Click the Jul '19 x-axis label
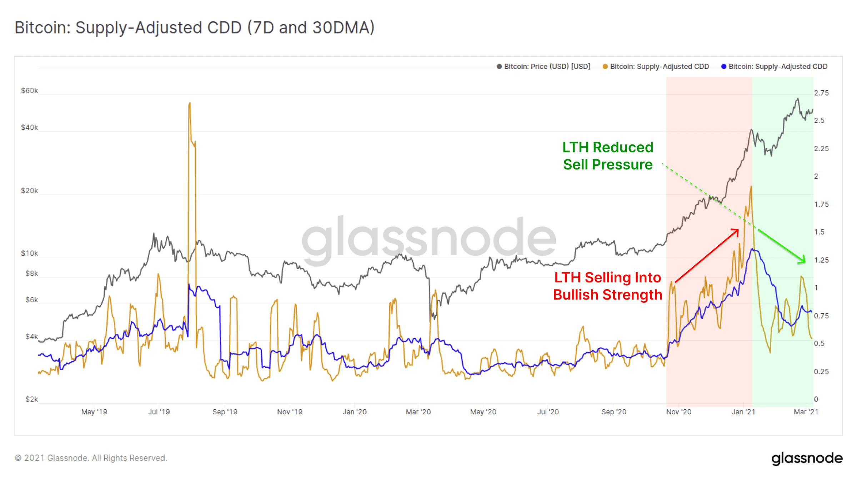The width and height of the screenshot is (857, 481). [x=159, y=412]
